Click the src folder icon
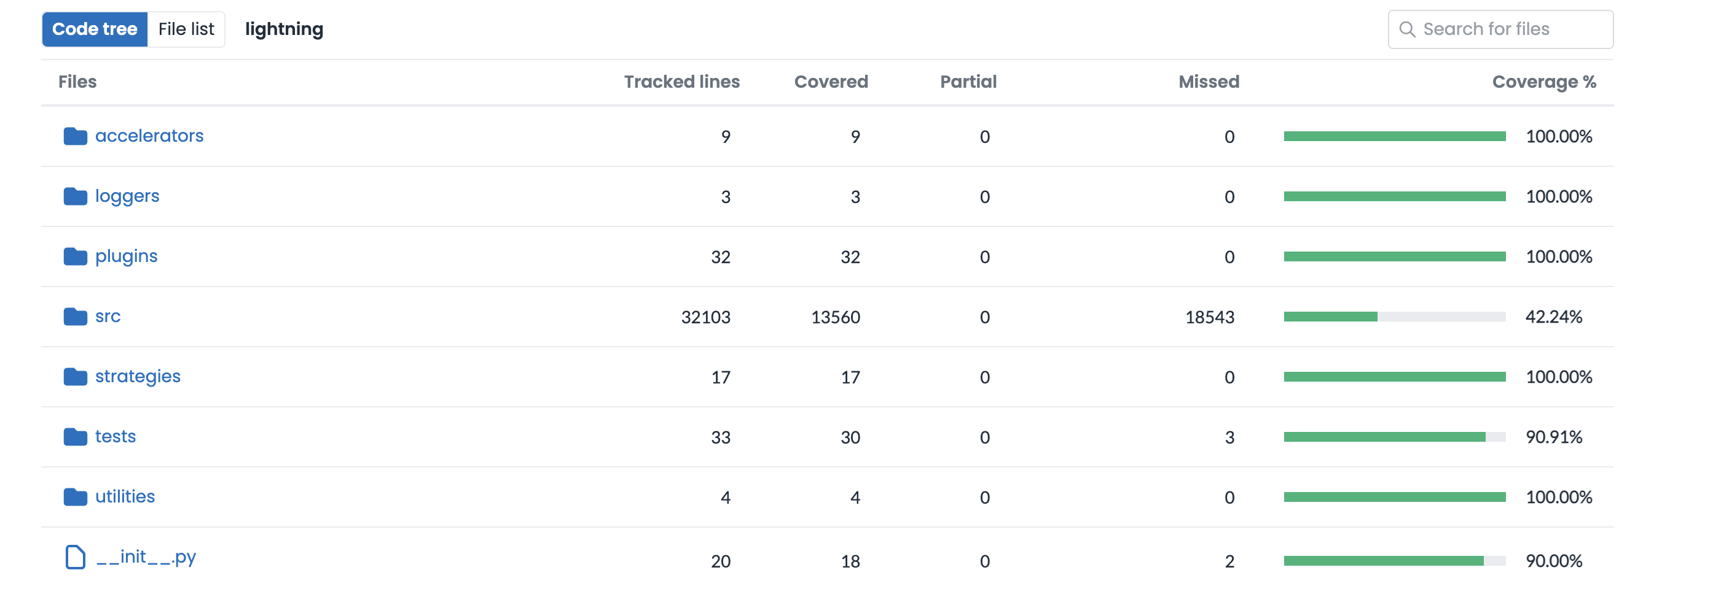 click(x=75, y=317)
